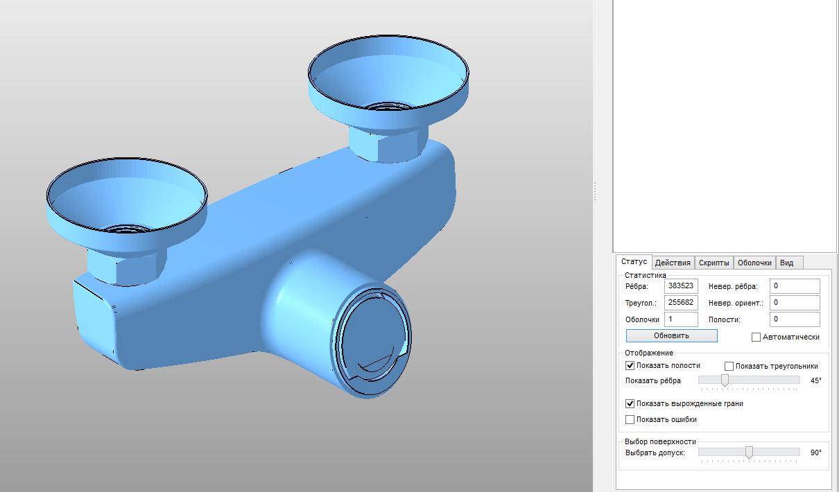Click the Невер. ориент. value field
The width and height of the screenshot is (839, 492).
pyautogui.click(x=795, y=302)
